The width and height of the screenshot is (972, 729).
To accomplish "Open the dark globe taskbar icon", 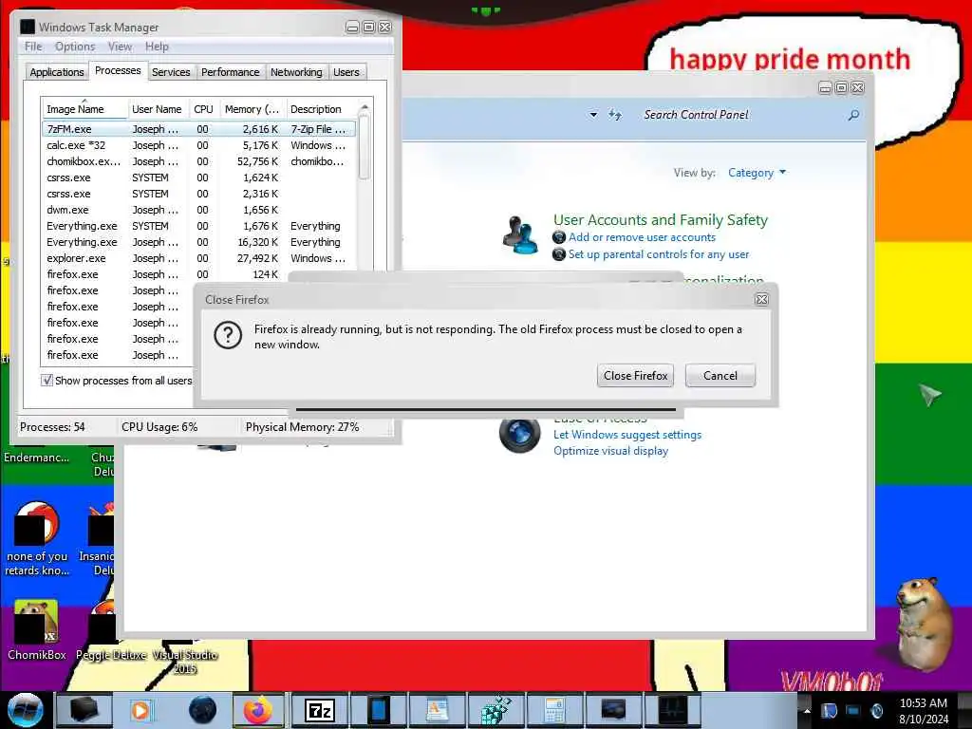I will (x=202, y=710).
